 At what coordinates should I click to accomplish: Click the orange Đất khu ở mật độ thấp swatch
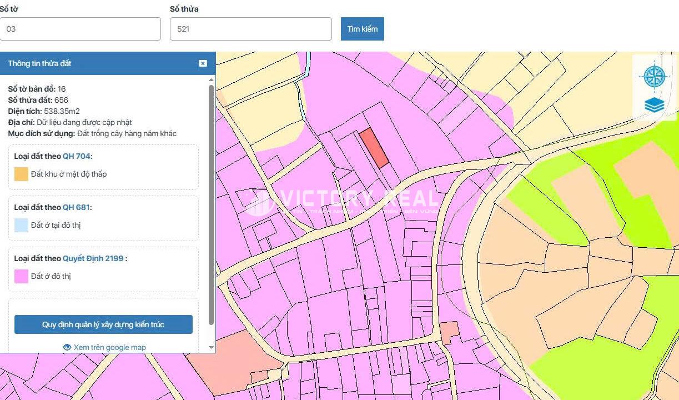click(x=21, y=174)
